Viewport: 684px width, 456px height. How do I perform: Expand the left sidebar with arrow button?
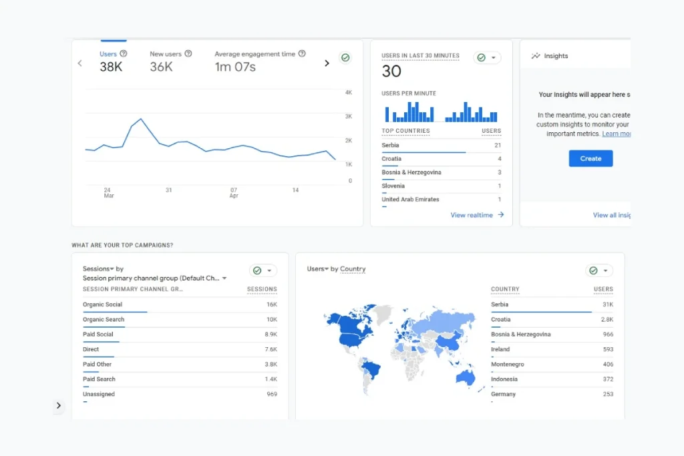tap(58, 405)
